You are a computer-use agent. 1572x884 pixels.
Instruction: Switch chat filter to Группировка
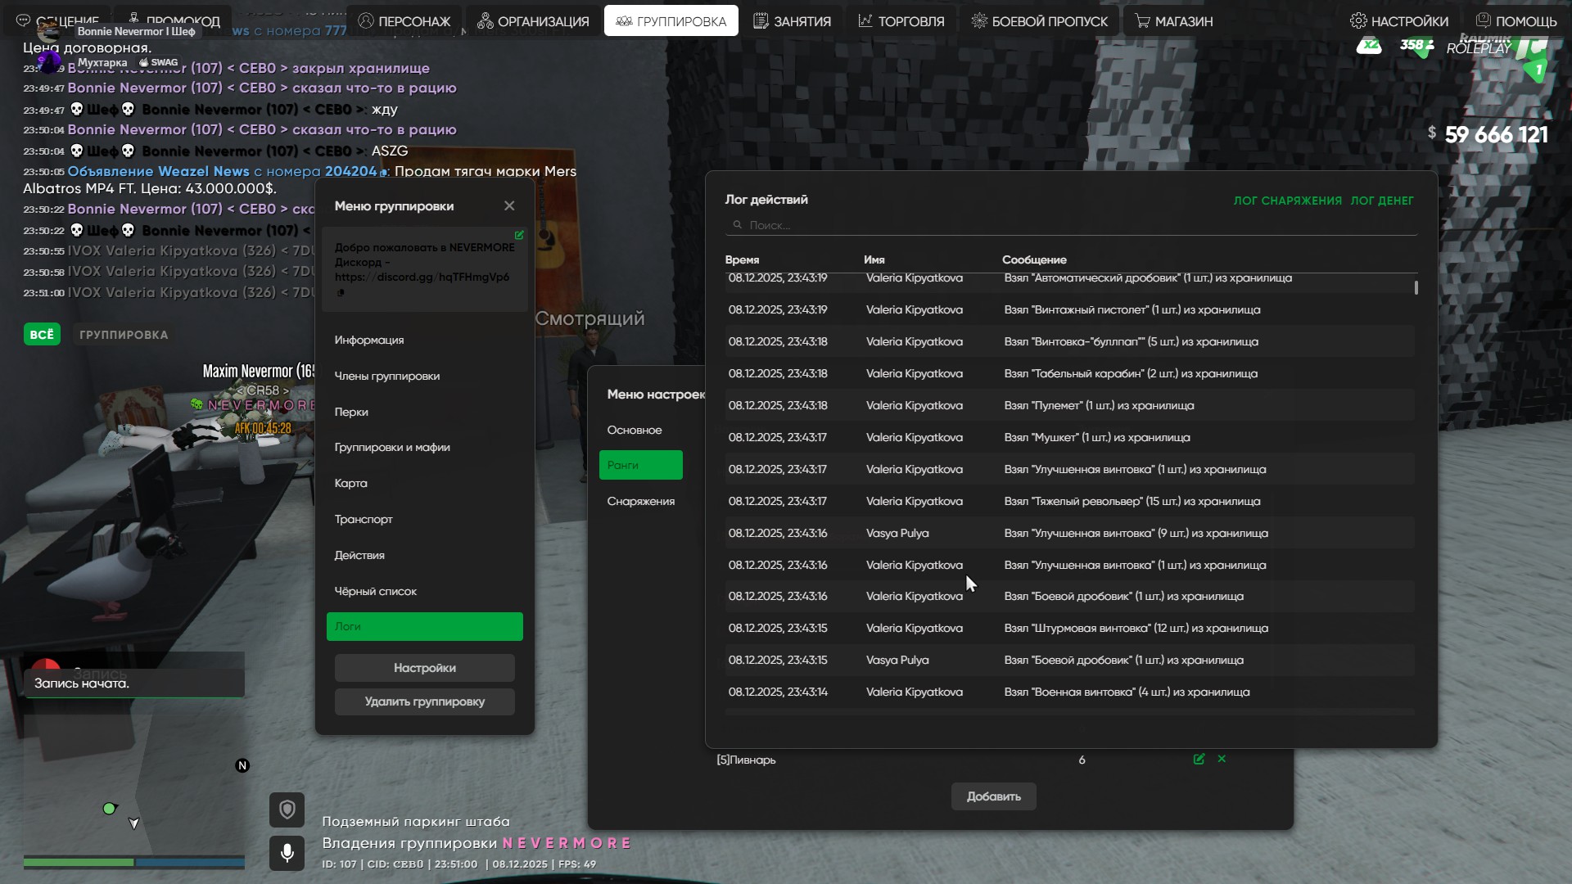click(124, 335)
